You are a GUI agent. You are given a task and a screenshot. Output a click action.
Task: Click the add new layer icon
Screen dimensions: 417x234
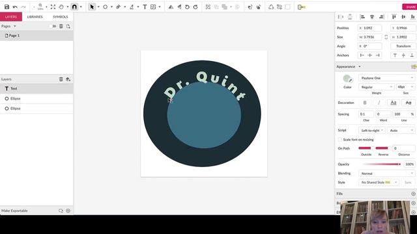pos(68,79)
